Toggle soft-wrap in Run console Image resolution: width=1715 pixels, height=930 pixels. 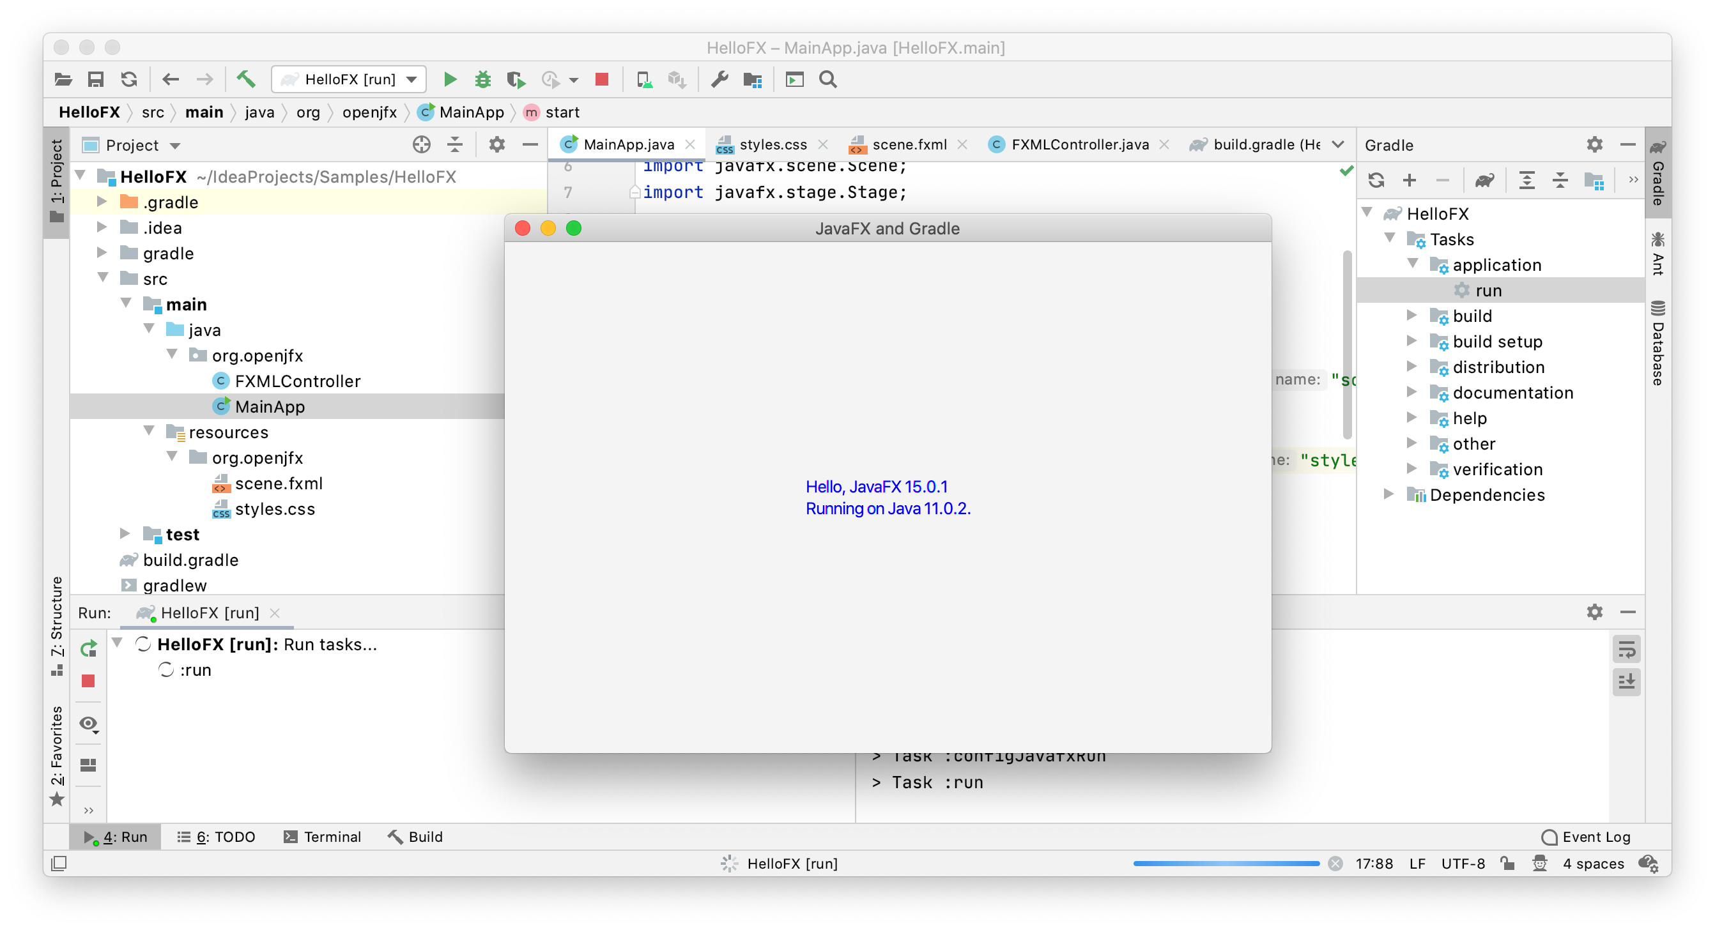tap(1626, 650)
